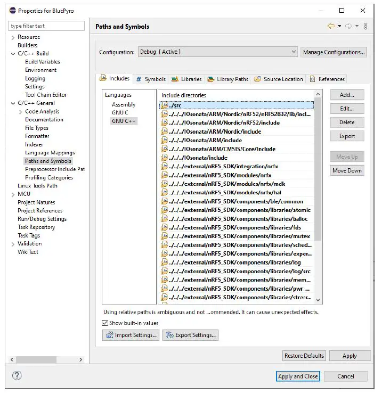The height and width of the screenshot is (394, 382).
Task: Open Build Variables settings
Action: (x=43, y=62)
